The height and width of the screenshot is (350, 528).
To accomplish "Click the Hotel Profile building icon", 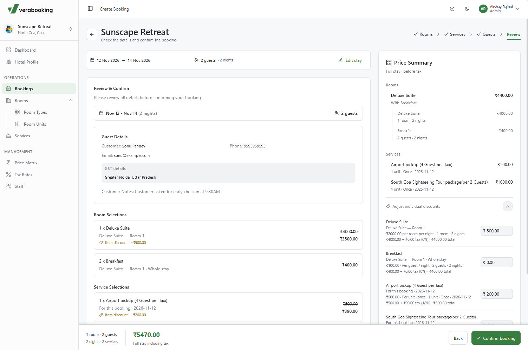I will pyautogui.click(x=8, y=62).
